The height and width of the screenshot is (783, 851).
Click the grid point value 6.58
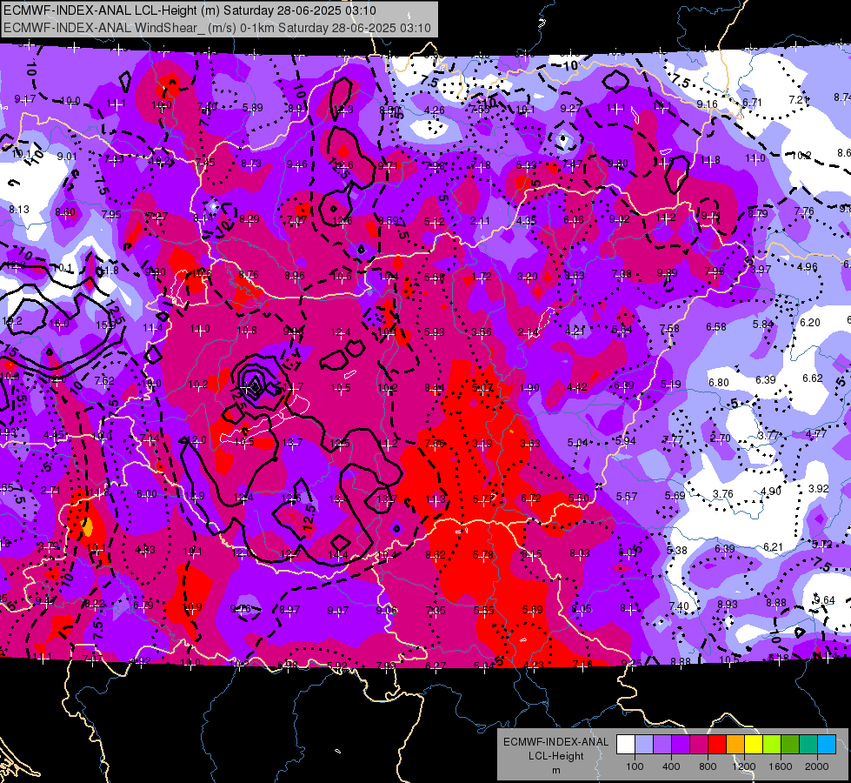716,326
